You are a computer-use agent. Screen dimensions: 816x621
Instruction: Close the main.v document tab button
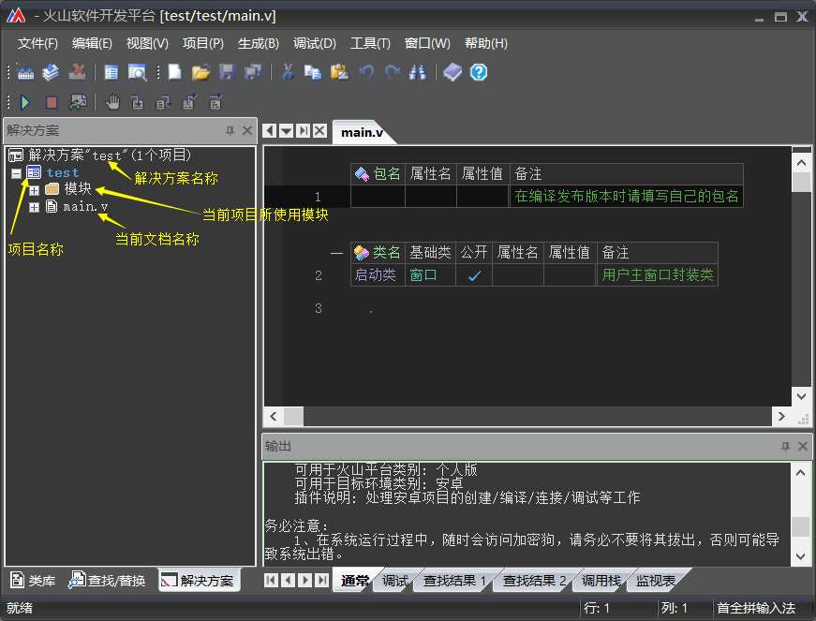click(x=319, y=131)
